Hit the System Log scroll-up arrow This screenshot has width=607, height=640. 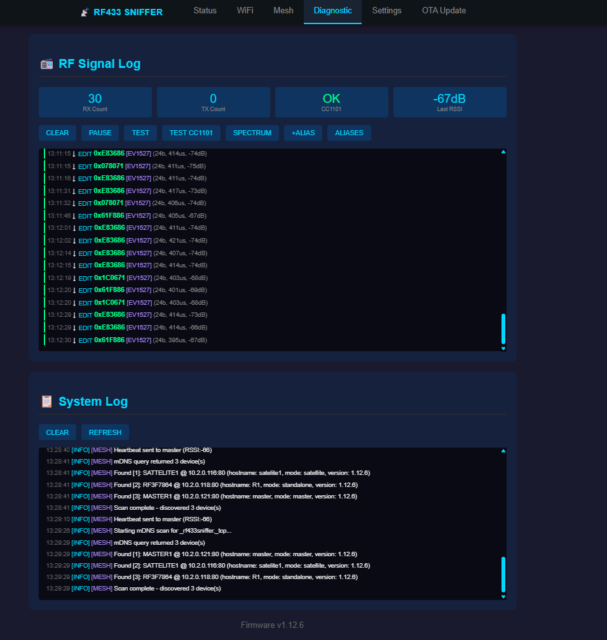[x=503, y=451]
